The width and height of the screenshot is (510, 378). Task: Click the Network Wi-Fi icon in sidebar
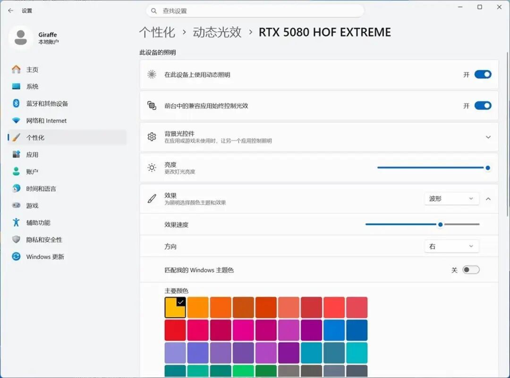pyautogui.click(x=16, y=120)
